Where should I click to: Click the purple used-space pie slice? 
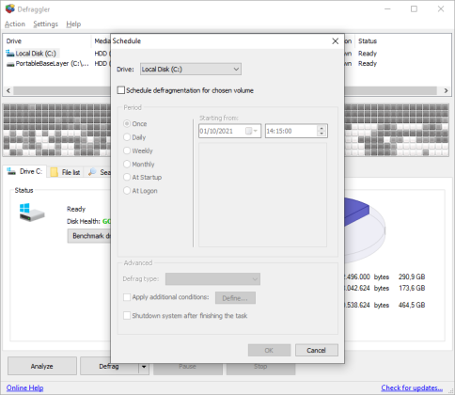(356, 211)
